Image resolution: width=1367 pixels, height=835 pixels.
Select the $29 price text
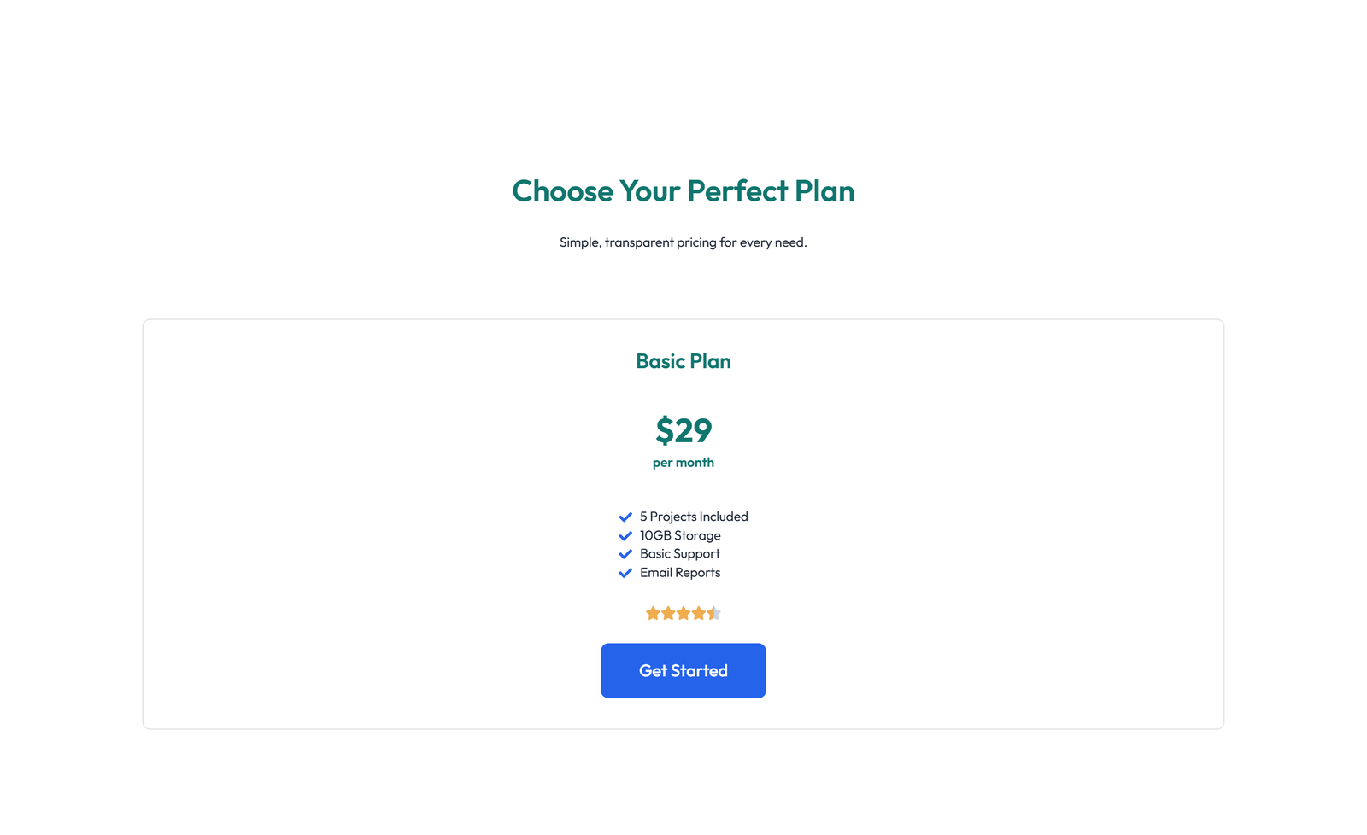pos(683,432)
